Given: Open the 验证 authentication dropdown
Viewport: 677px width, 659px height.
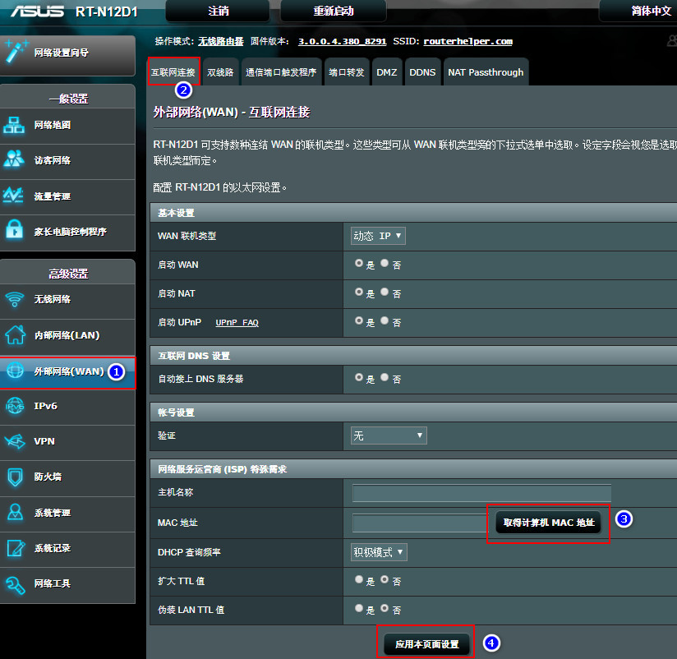Looking at the screenshot, I should coord(388,435).
